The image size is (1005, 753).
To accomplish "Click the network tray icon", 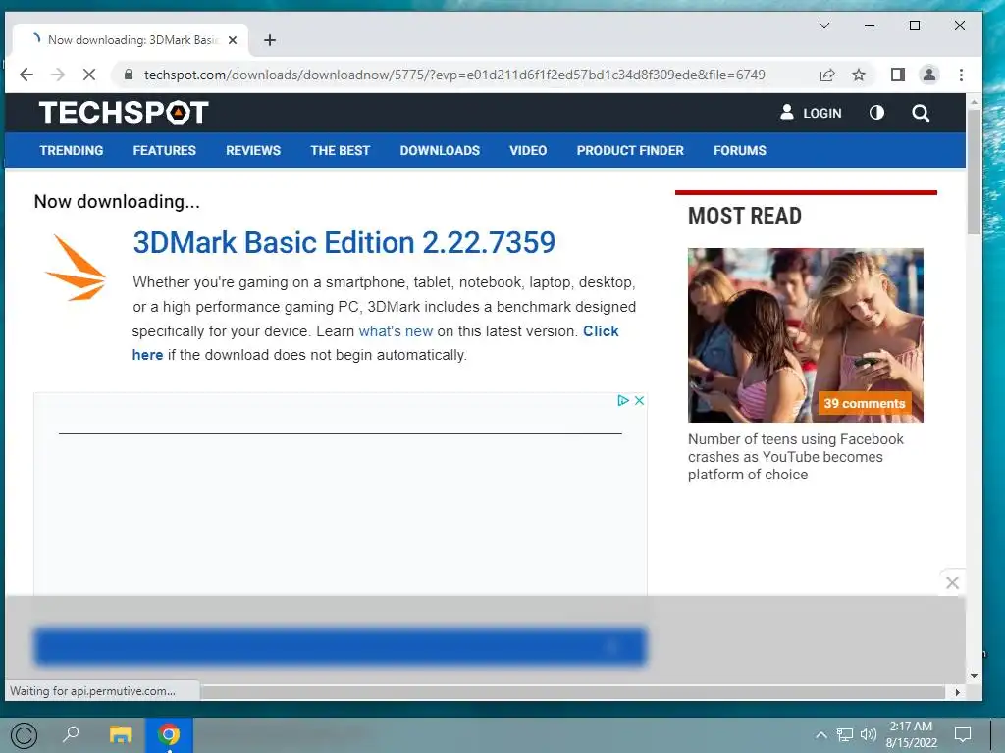I will (x=845, y=734).
